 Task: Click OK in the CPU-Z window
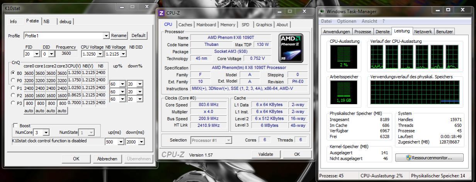pyautogui.click(x=297, y=154)
